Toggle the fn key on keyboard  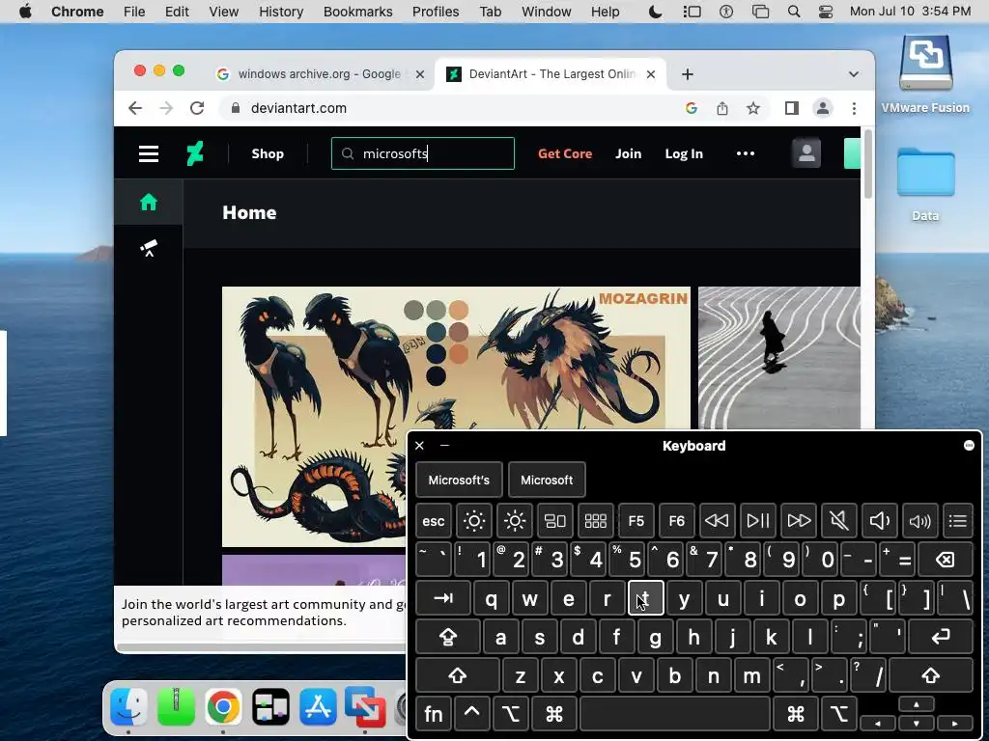point(434,715)
